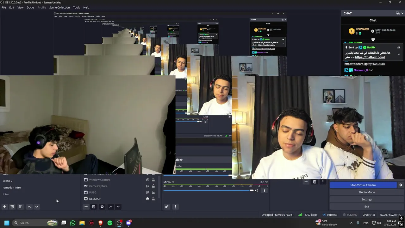Enable Studio Mode

click(x=367, y=192)
